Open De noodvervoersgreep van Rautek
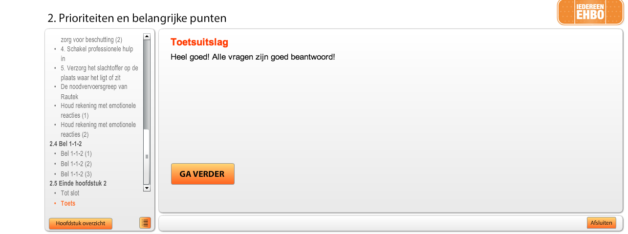This screenshot has width=628, height=234. tap(94, 91)
